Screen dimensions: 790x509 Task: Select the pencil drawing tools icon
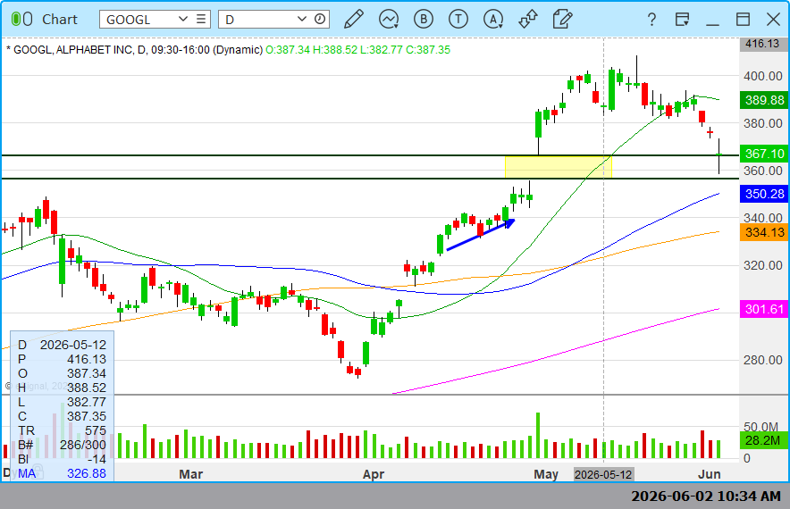[354, 19]
